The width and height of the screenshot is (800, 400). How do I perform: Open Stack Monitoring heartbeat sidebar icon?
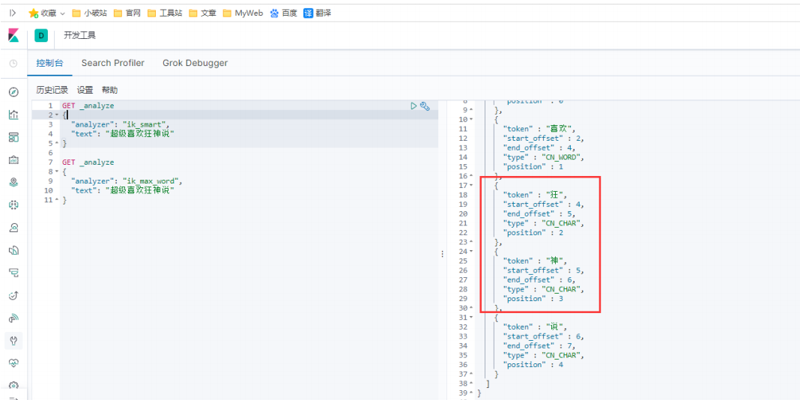[13, 363]
